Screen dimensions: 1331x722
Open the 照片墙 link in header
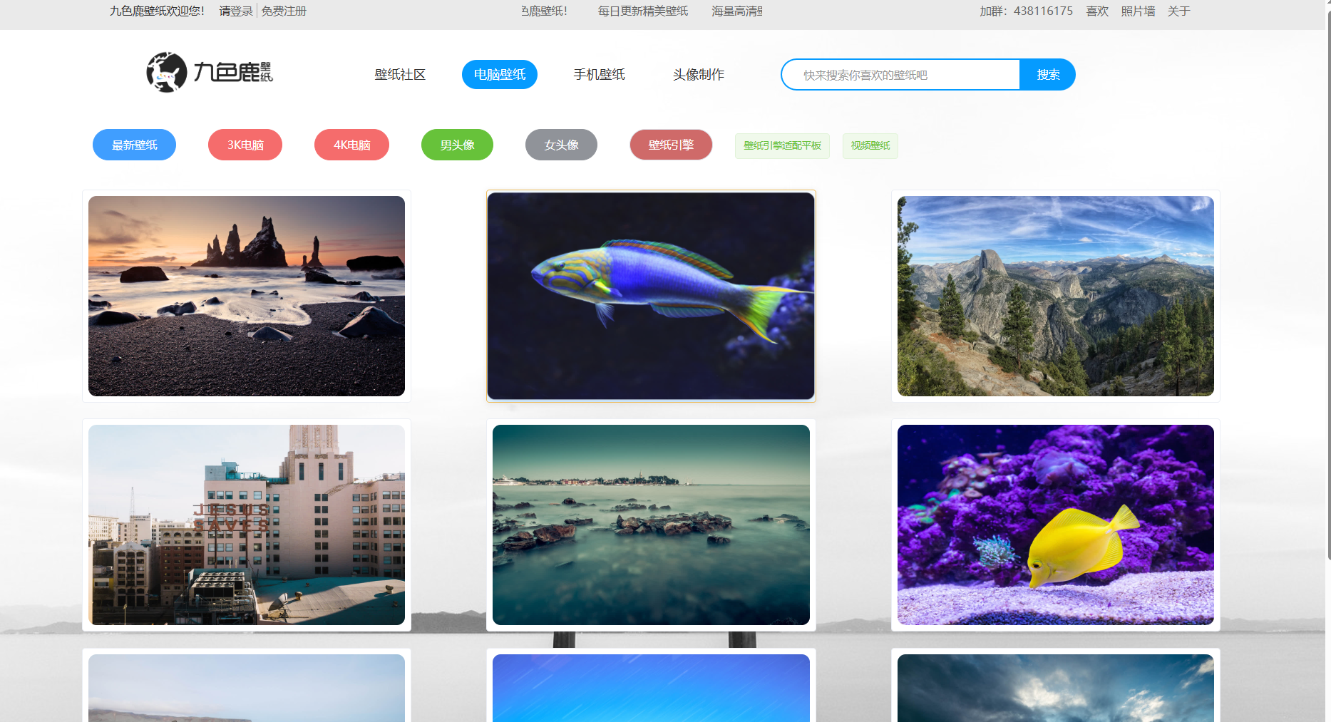[x=1138, y=11]
